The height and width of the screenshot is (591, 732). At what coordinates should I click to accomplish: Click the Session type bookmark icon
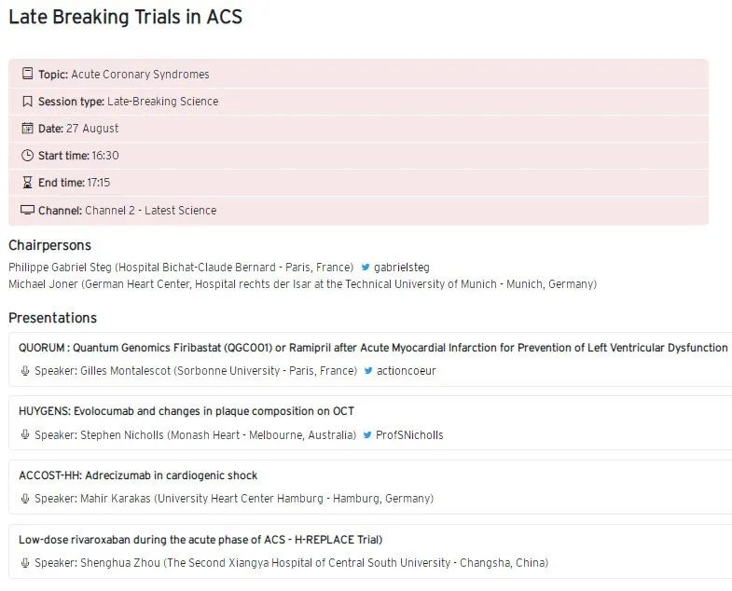click(x=27, y=102)
